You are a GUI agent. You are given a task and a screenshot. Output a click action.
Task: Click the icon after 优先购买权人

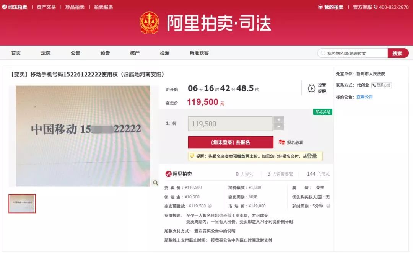[x=319, y=197]
